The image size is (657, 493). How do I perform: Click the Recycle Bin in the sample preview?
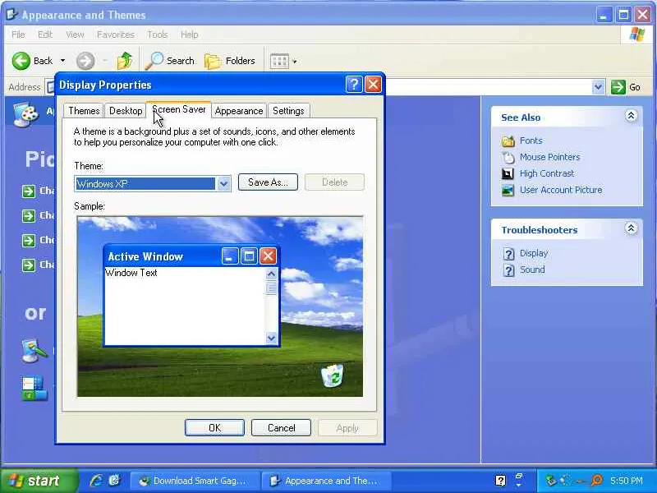click(x=332, y=376)
